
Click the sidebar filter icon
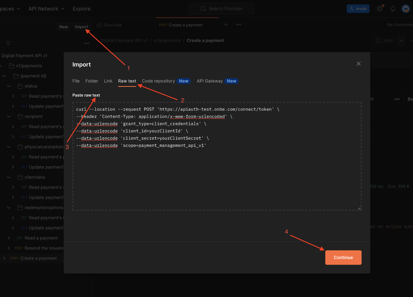pyautogui.click(x=8, y=43)
